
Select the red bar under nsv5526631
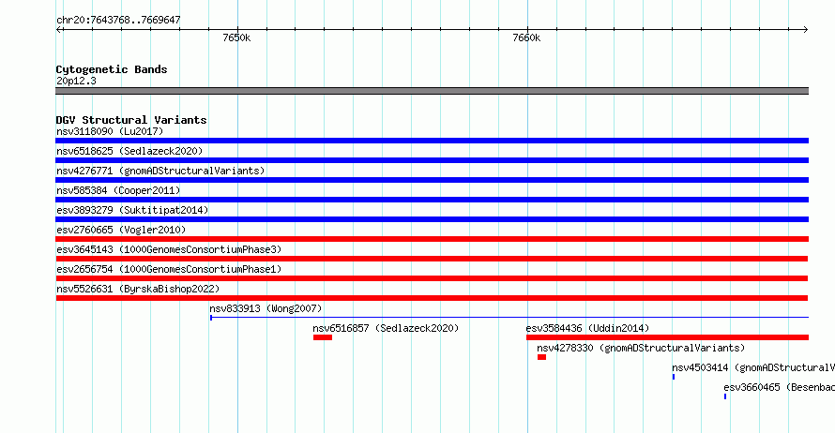(x=432, y=298)
